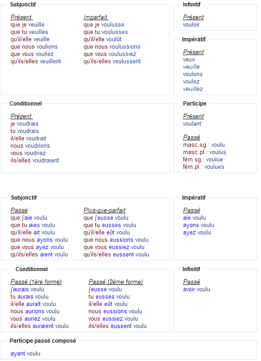Click the 'Passé (1ère forme)' heading
This screenshot has width=261, height=361.
36,282
